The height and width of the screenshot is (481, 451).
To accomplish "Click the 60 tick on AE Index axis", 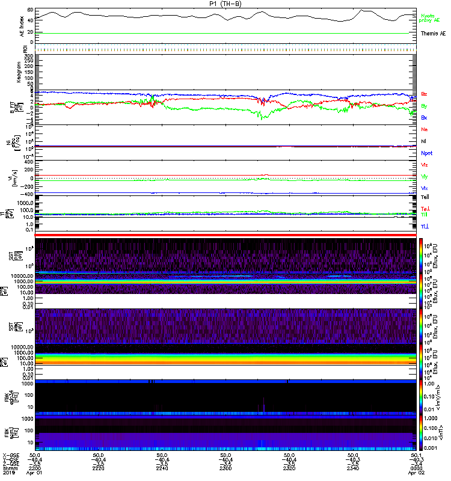I will click(x=30, y=10).
